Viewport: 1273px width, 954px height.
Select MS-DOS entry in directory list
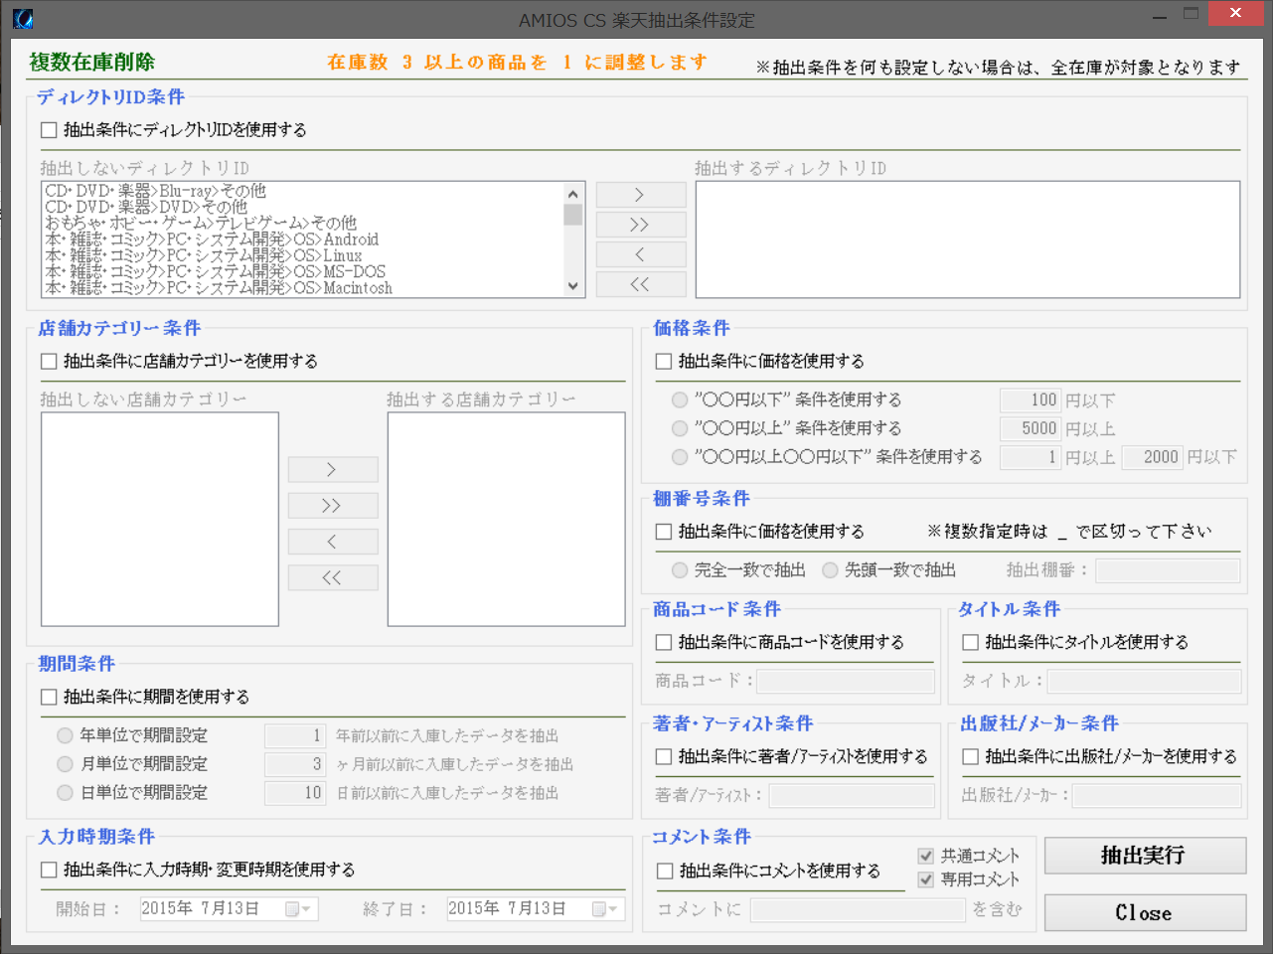215,271
